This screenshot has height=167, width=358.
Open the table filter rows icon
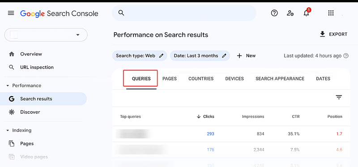(339, 97)
